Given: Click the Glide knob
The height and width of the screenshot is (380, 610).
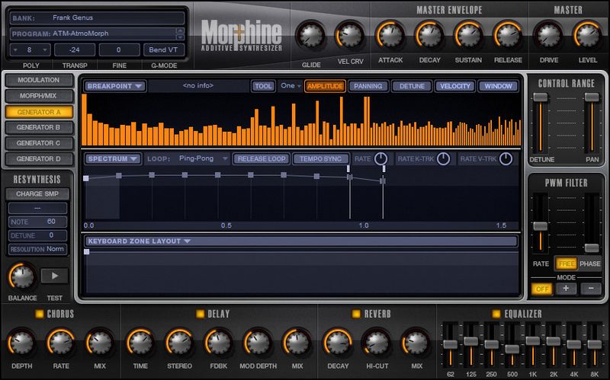Looking at the screenshot, I should tap(310, 35).
